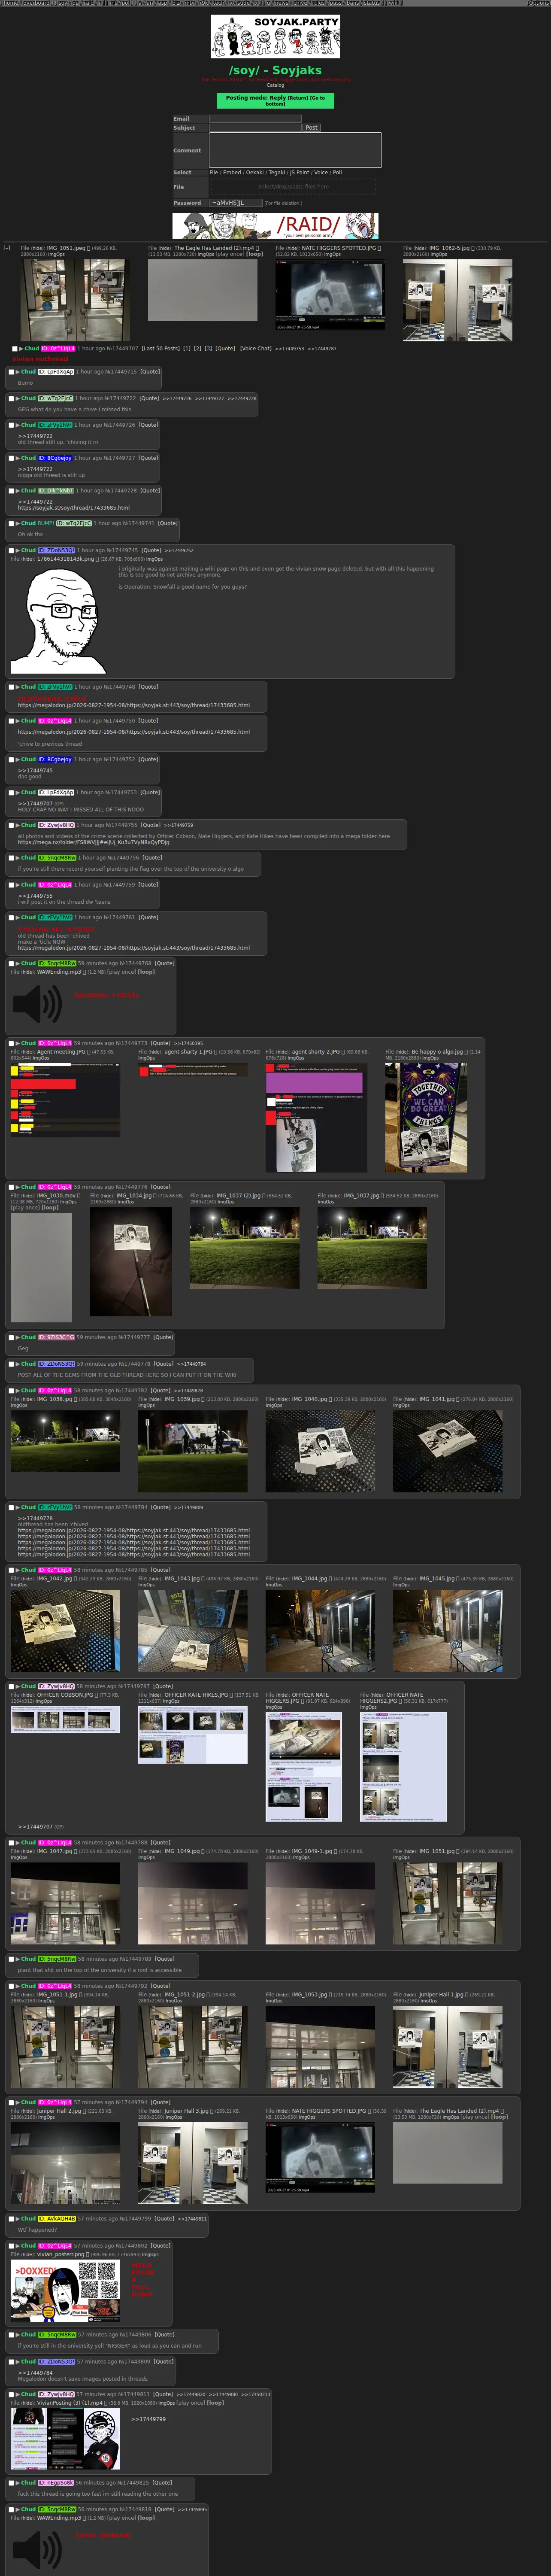
Task: Tick the checkbox next to post No.17449750
Action: point(12,721)
